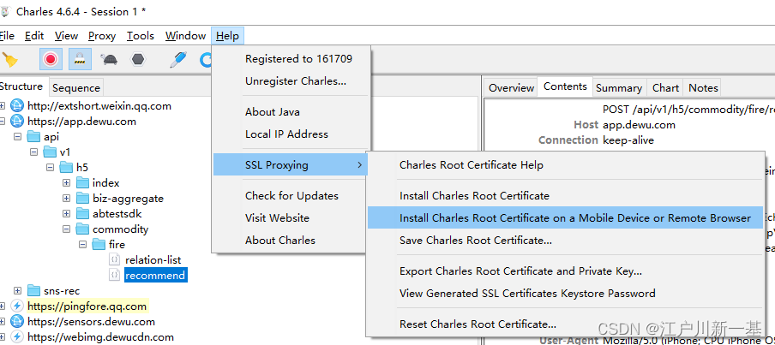Switch to the Chart tab

pos(665,88)
